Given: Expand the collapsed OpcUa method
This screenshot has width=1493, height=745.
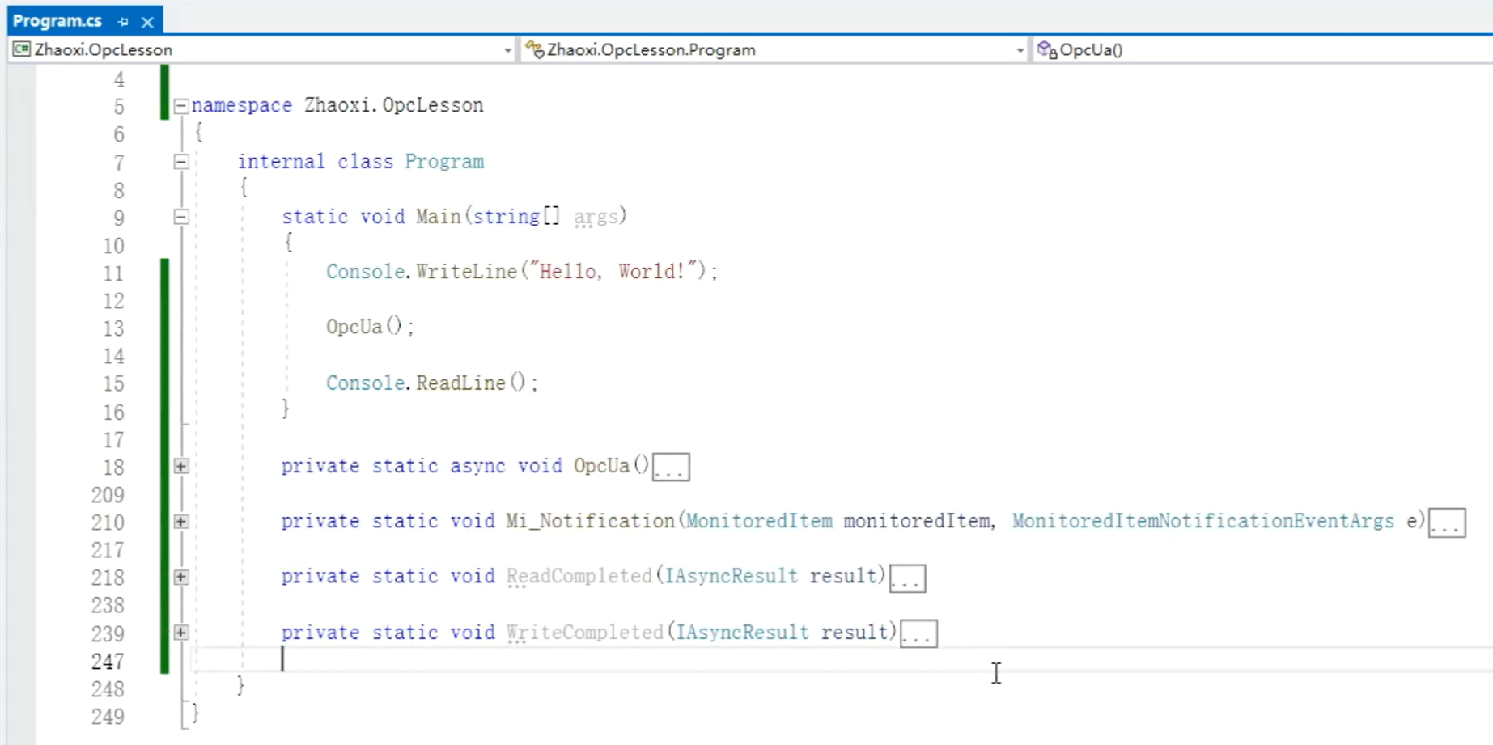Looking at the screenshot, I should pyautogui.click(x=181, y=466).
